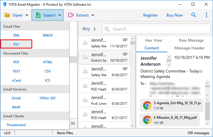Expand the Extract dropdown arrow

pos(93,15)
